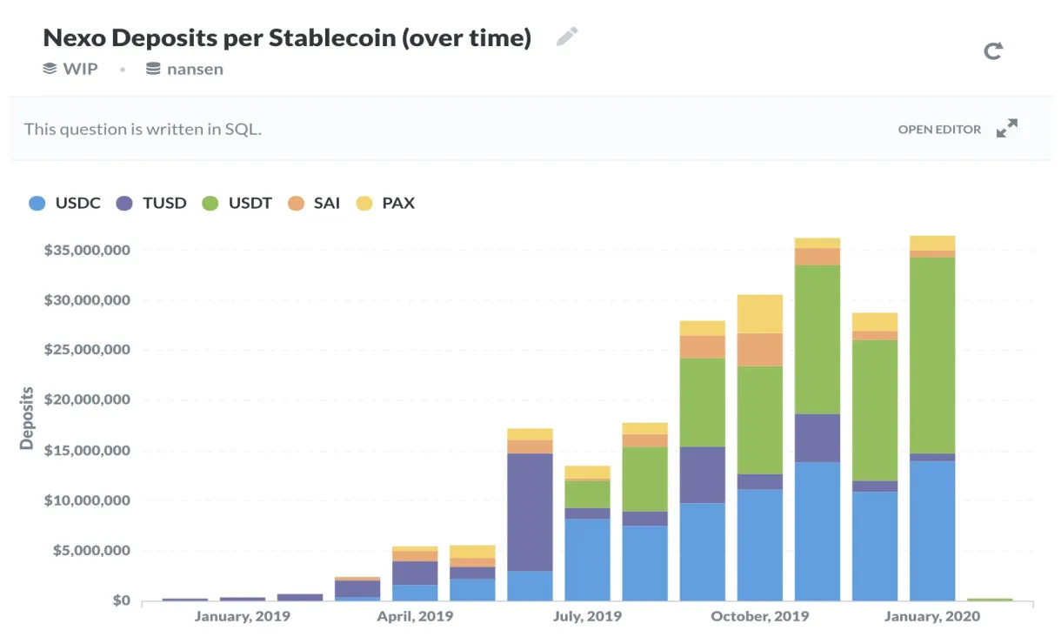Click the pencil edit icon beside title
Image resolution: width=1061 pixels, height=644 pixels.
567,37
